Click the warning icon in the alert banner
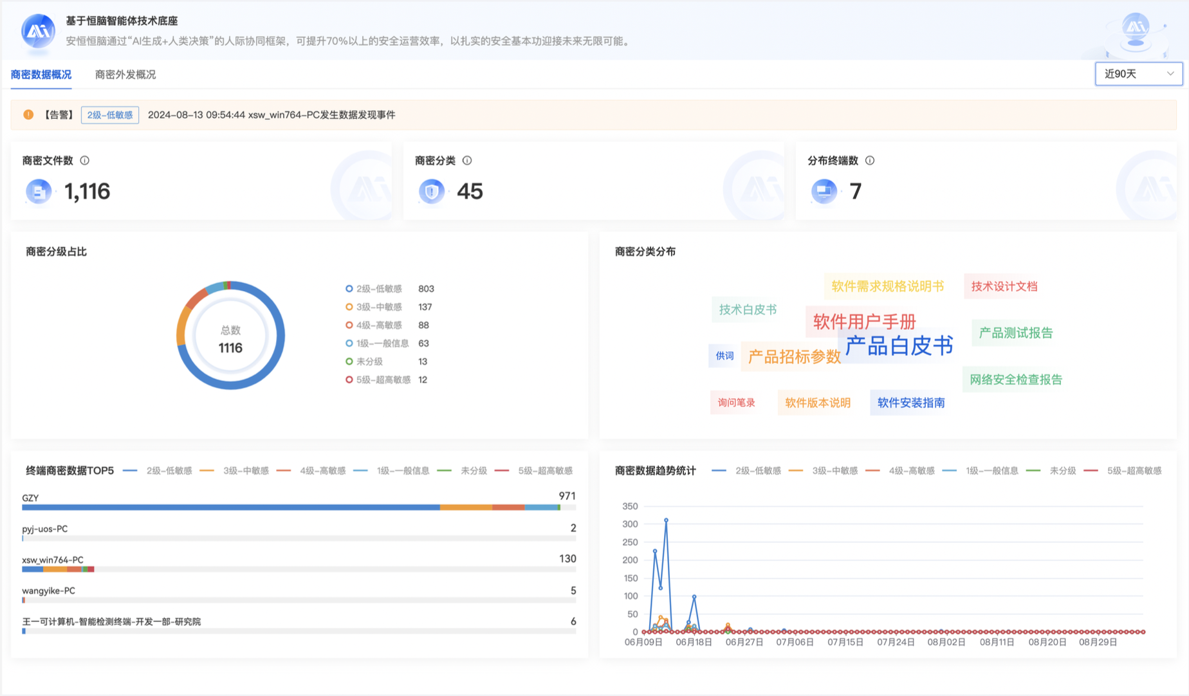1189x696 pixels. (x=28, y=114)
